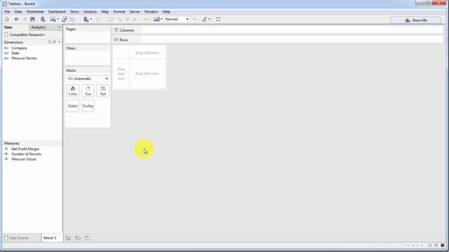This screenshot has width=449, height=252.
Task: Click the Columns shelf
Action: point(278,30)
